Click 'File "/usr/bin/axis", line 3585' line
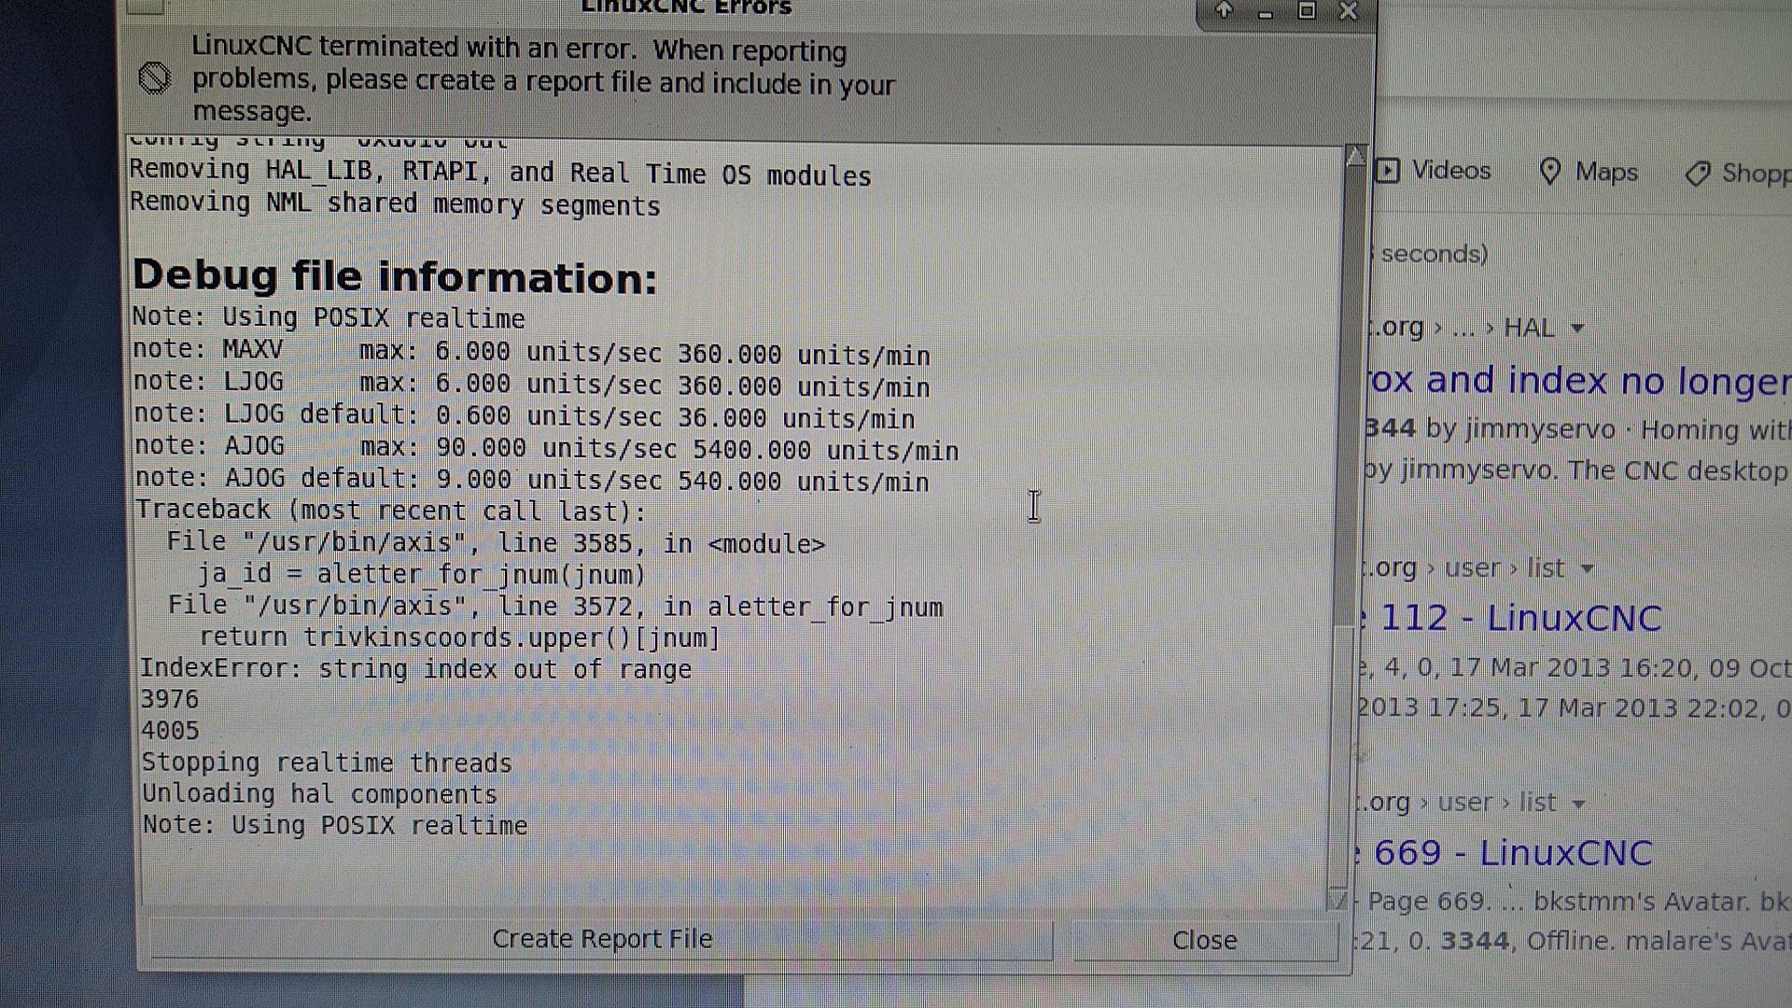 [496, 543]
